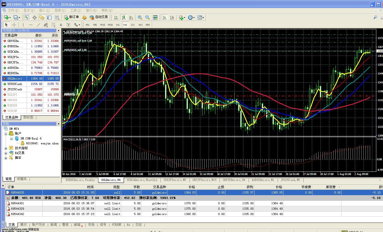383x232 pixels.
Task: Open the Profiles toolbar icon
Action: 15,17
